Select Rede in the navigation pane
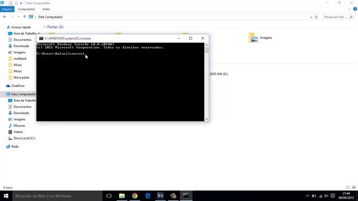358x201 pixels. point(15,146)
